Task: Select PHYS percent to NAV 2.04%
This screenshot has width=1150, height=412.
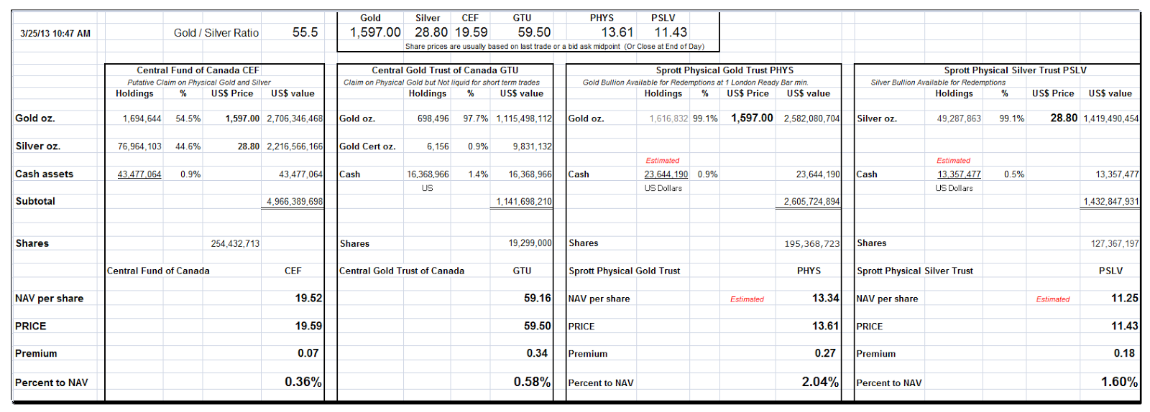Action: pyautogui.click(x=820, y=382)
